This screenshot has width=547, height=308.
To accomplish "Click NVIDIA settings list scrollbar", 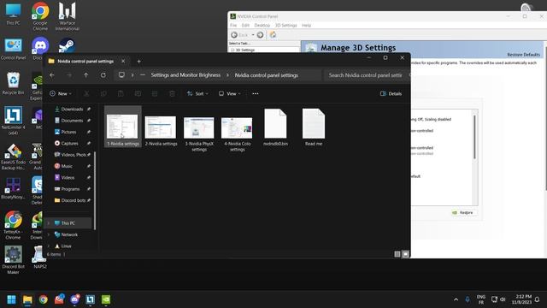I will point(474,137).
